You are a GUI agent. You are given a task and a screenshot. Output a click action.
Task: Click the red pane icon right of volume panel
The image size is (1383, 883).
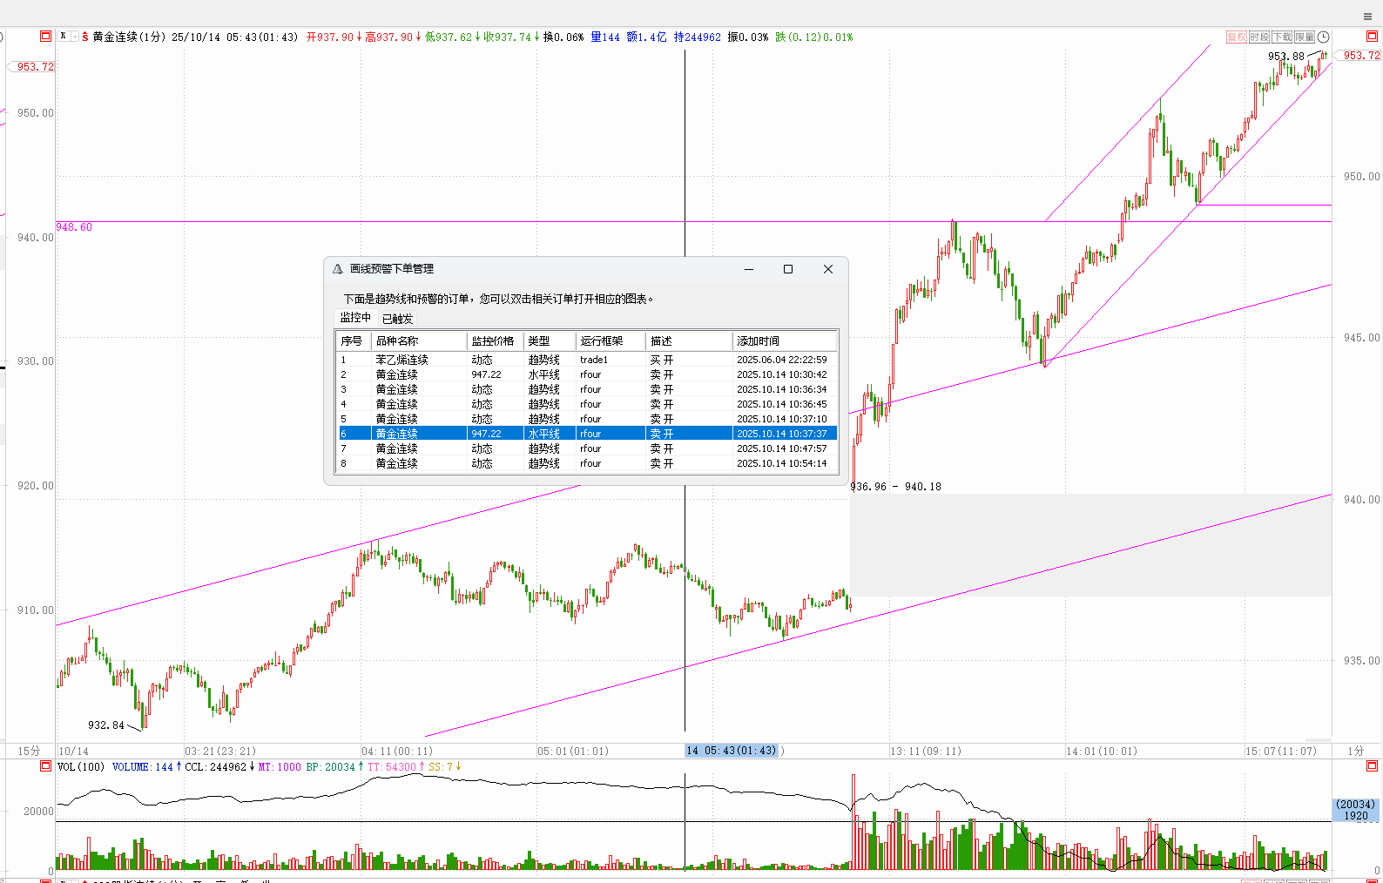coord(1372,766)
